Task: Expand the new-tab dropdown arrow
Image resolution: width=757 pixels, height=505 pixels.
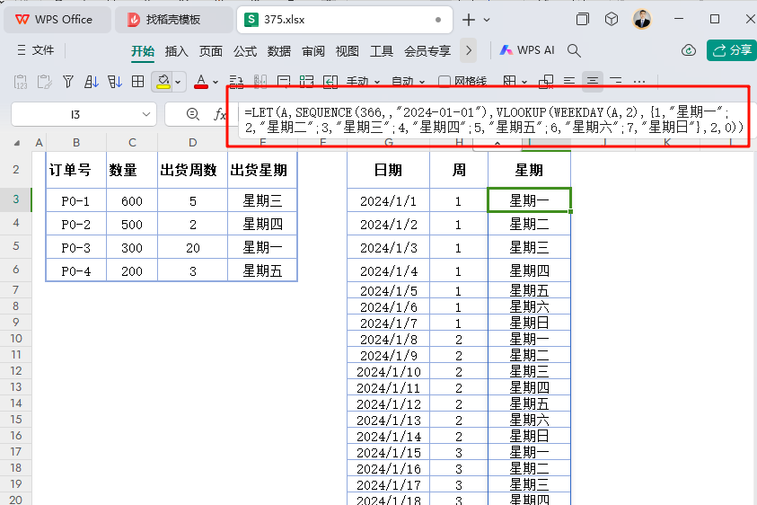Action: point(487,20)
